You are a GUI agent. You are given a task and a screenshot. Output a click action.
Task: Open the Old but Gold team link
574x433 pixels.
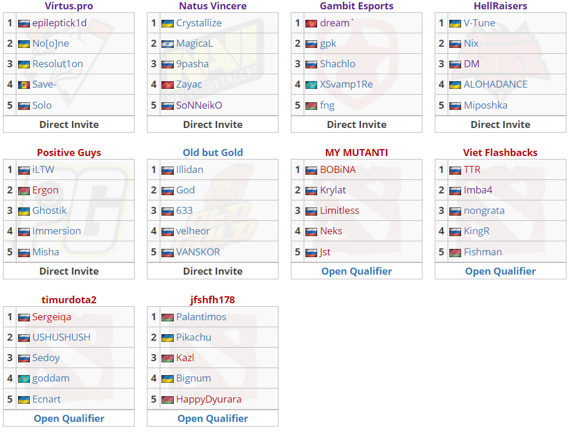212,153
